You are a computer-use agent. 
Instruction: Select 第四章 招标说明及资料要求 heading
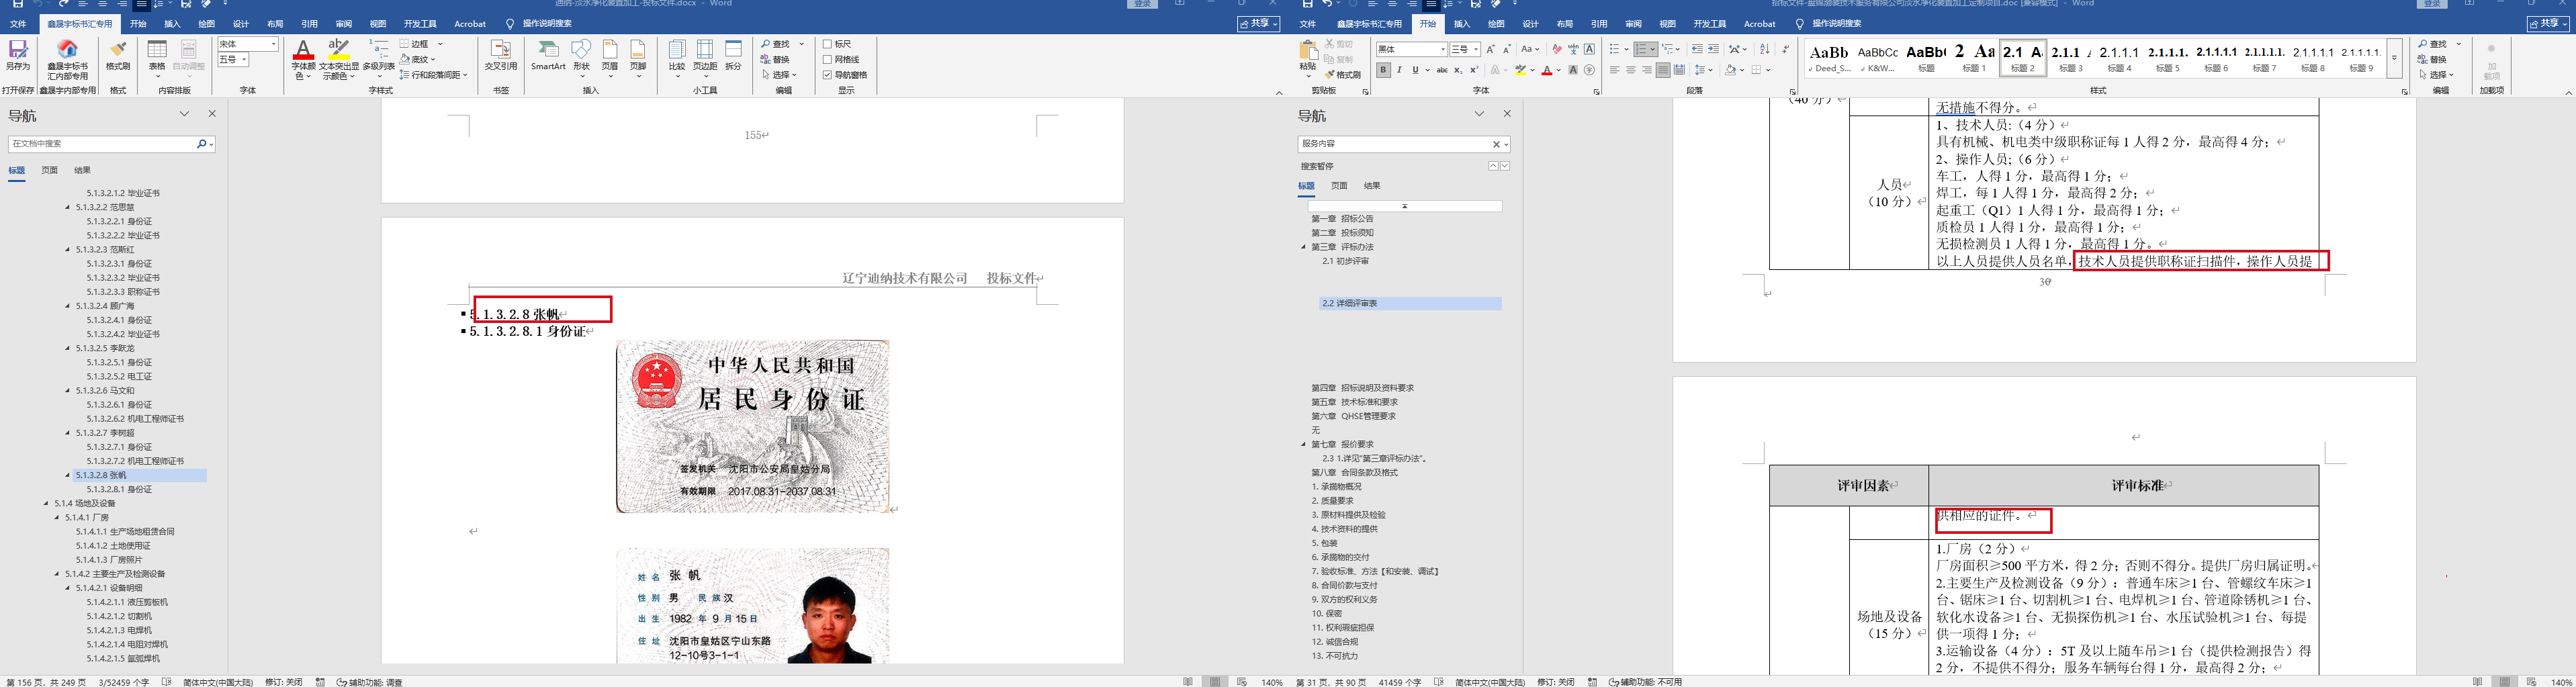[x=1362, y=388]
